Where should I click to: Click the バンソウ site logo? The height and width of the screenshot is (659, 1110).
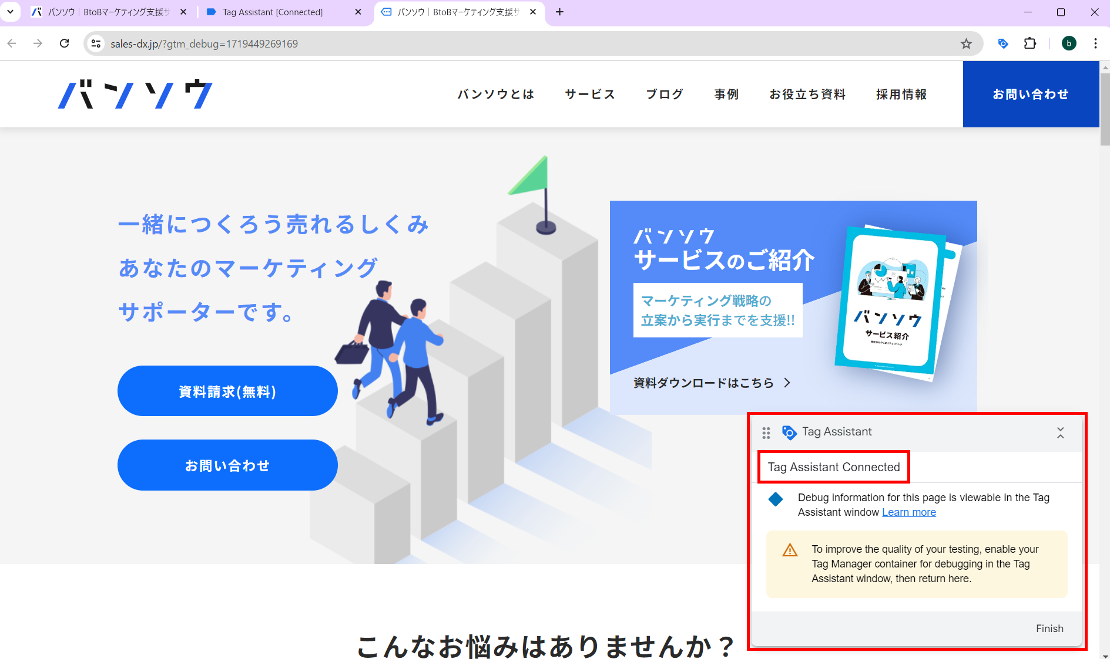[135, 94]
